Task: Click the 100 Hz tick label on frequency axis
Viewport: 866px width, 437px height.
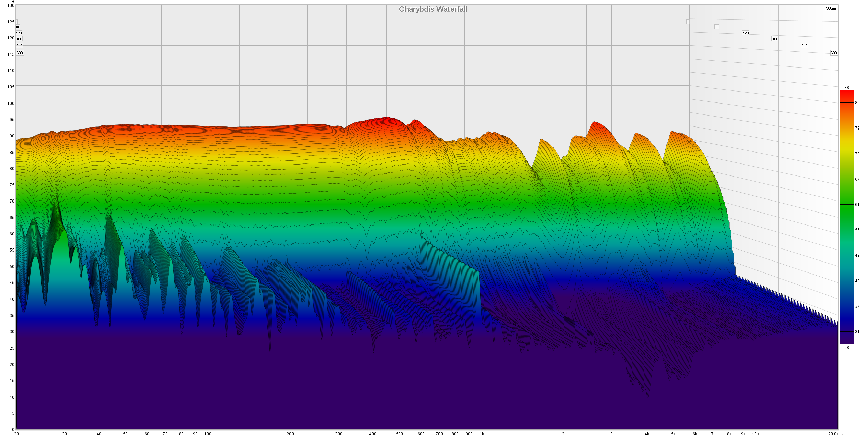Action: tap(208, 434)
